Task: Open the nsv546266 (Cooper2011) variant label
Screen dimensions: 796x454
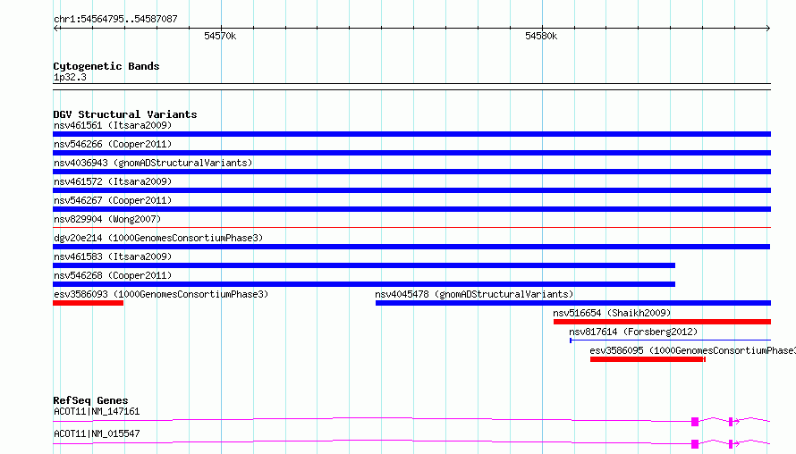Action: (x=113, y=144)
